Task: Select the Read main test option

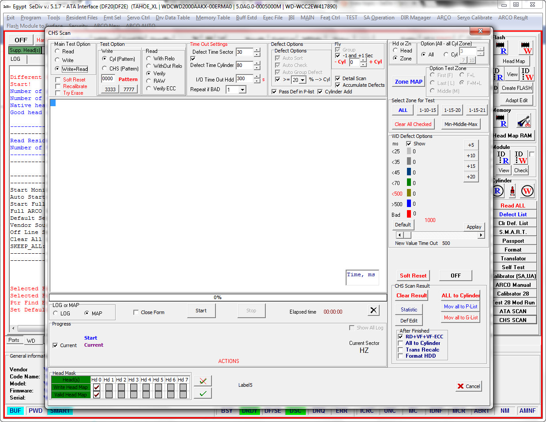Action: (x=57, y=51)
